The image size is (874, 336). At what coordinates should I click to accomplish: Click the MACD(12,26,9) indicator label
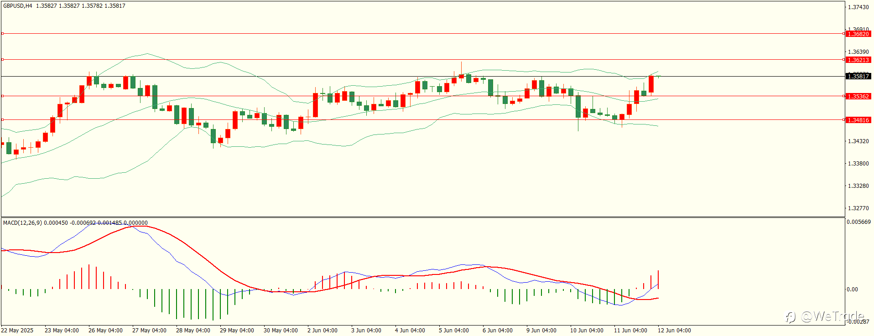[22, 223]
